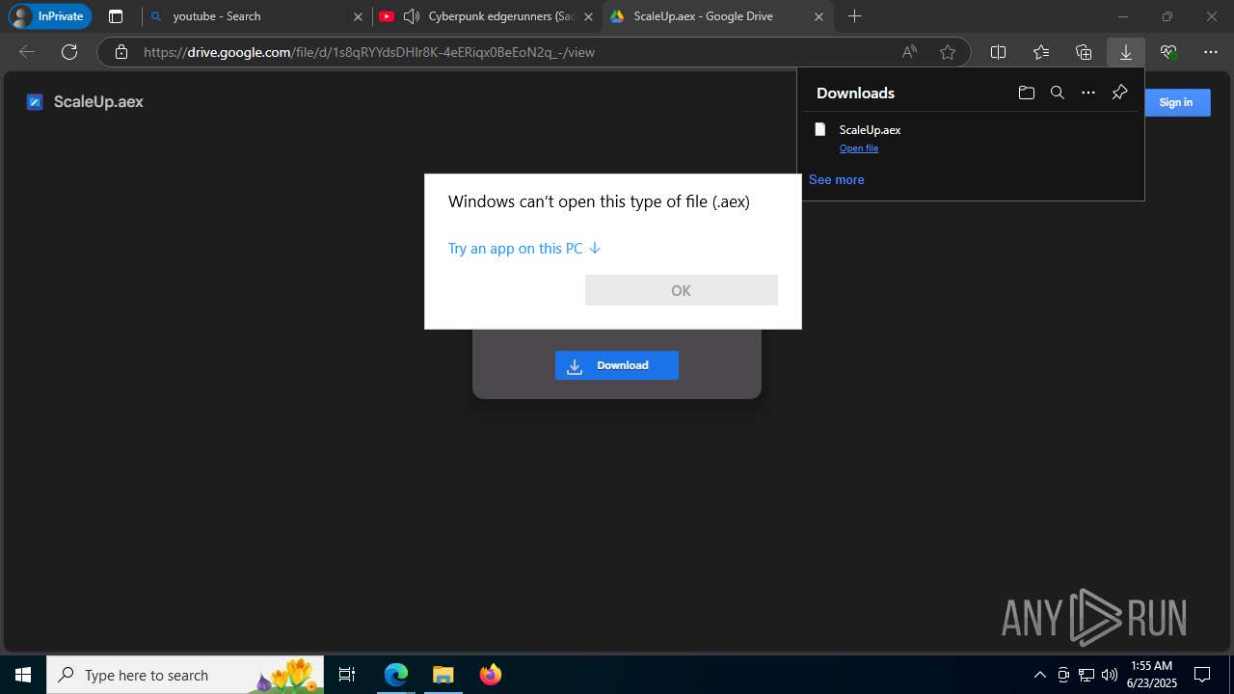
Task: Open Browser essentials heart icon
Action: coord(1168,52)
